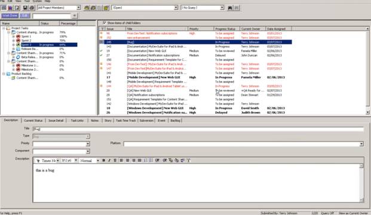Expand the Milestone 1 tree node

[14, 66]
